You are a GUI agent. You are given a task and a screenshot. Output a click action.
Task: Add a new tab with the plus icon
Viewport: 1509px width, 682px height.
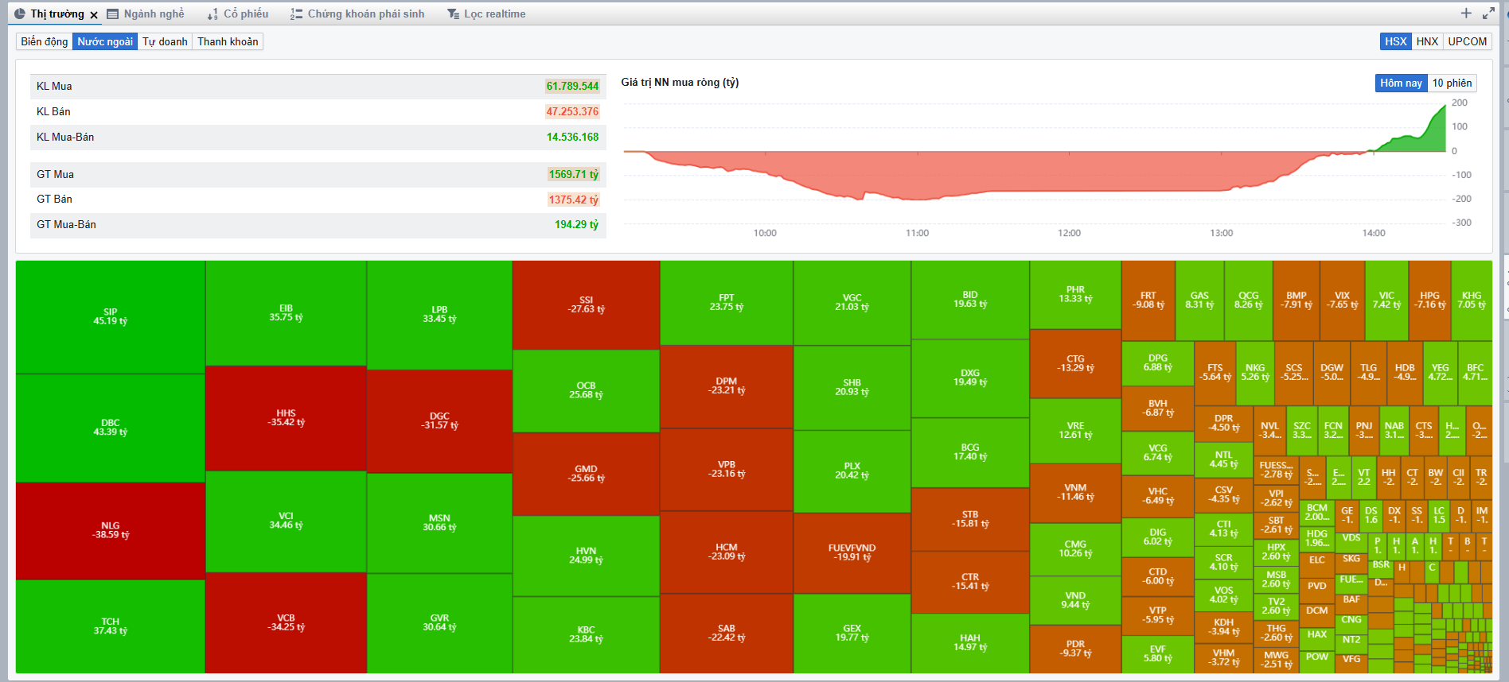point(1466,13)
